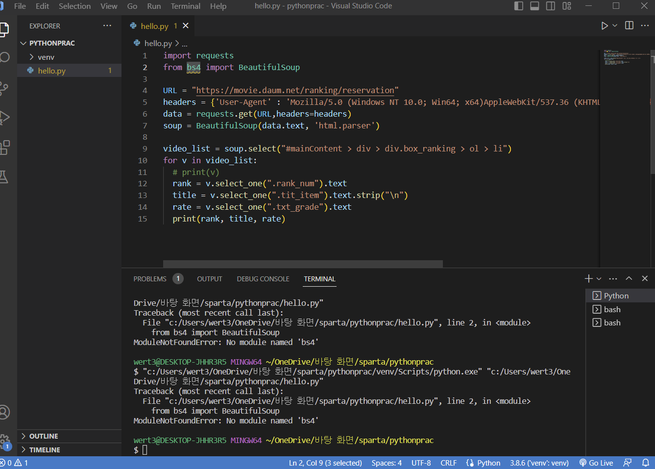The height and width of the screenshot is (469, 655).
Task: Open the Selection menu
Action: click(x=75, y=6)
